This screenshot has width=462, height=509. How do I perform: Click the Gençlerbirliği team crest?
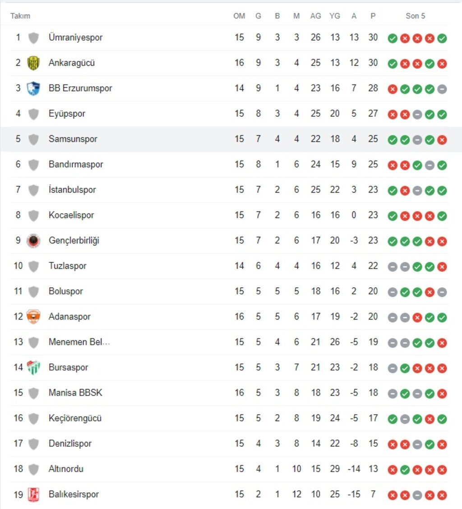point(33,241)
